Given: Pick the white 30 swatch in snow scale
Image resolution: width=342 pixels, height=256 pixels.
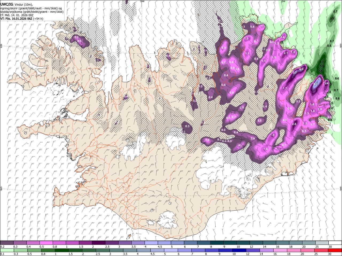Looking at the screenshot, I should [335, 243].
